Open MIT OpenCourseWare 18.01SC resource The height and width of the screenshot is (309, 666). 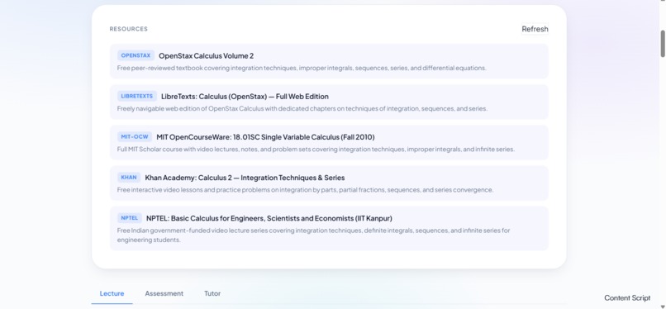pos(329,143)
